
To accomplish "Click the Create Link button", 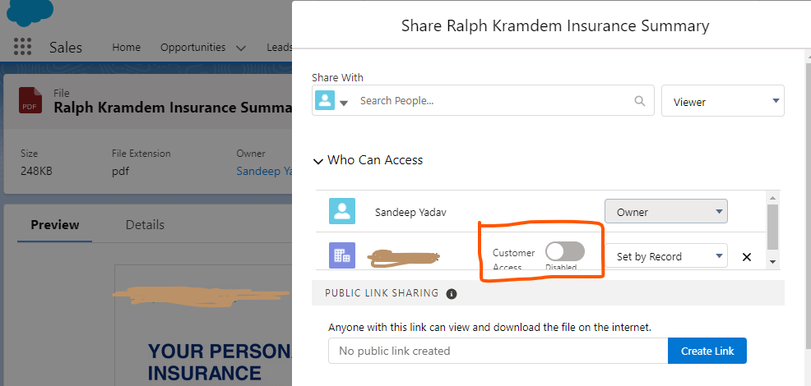I will tap(707, 351).
